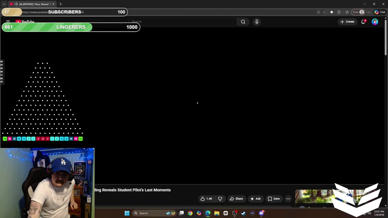This screenshot has height=218, width=388.
Task: Share the video with Share button
Action: tap(236, 199)
